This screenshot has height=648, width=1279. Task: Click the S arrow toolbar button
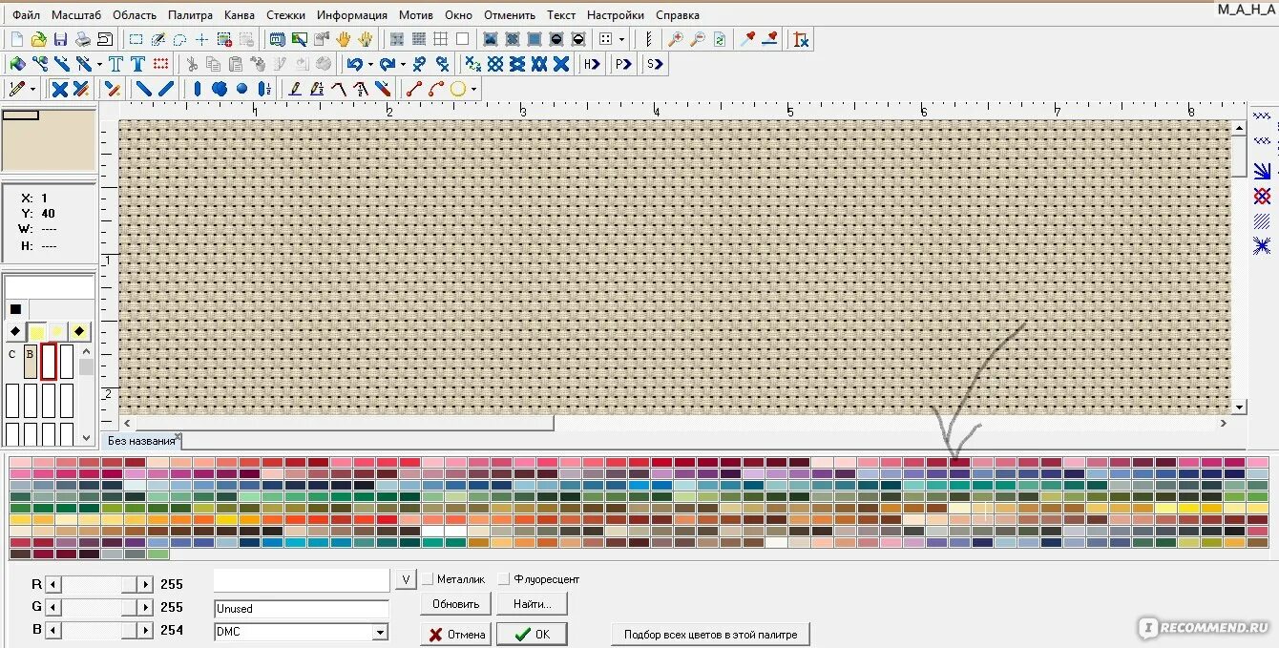coord(654,64)
